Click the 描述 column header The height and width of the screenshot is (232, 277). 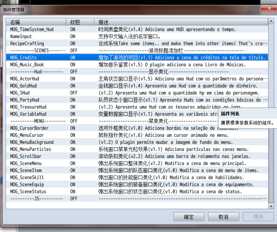coord(181,22)
